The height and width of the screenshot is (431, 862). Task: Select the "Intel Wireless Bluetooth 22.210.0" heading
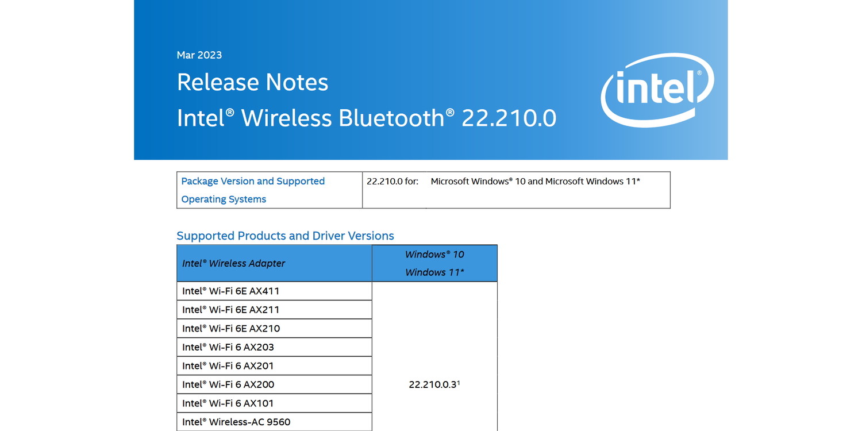click(x=366, y=118)
